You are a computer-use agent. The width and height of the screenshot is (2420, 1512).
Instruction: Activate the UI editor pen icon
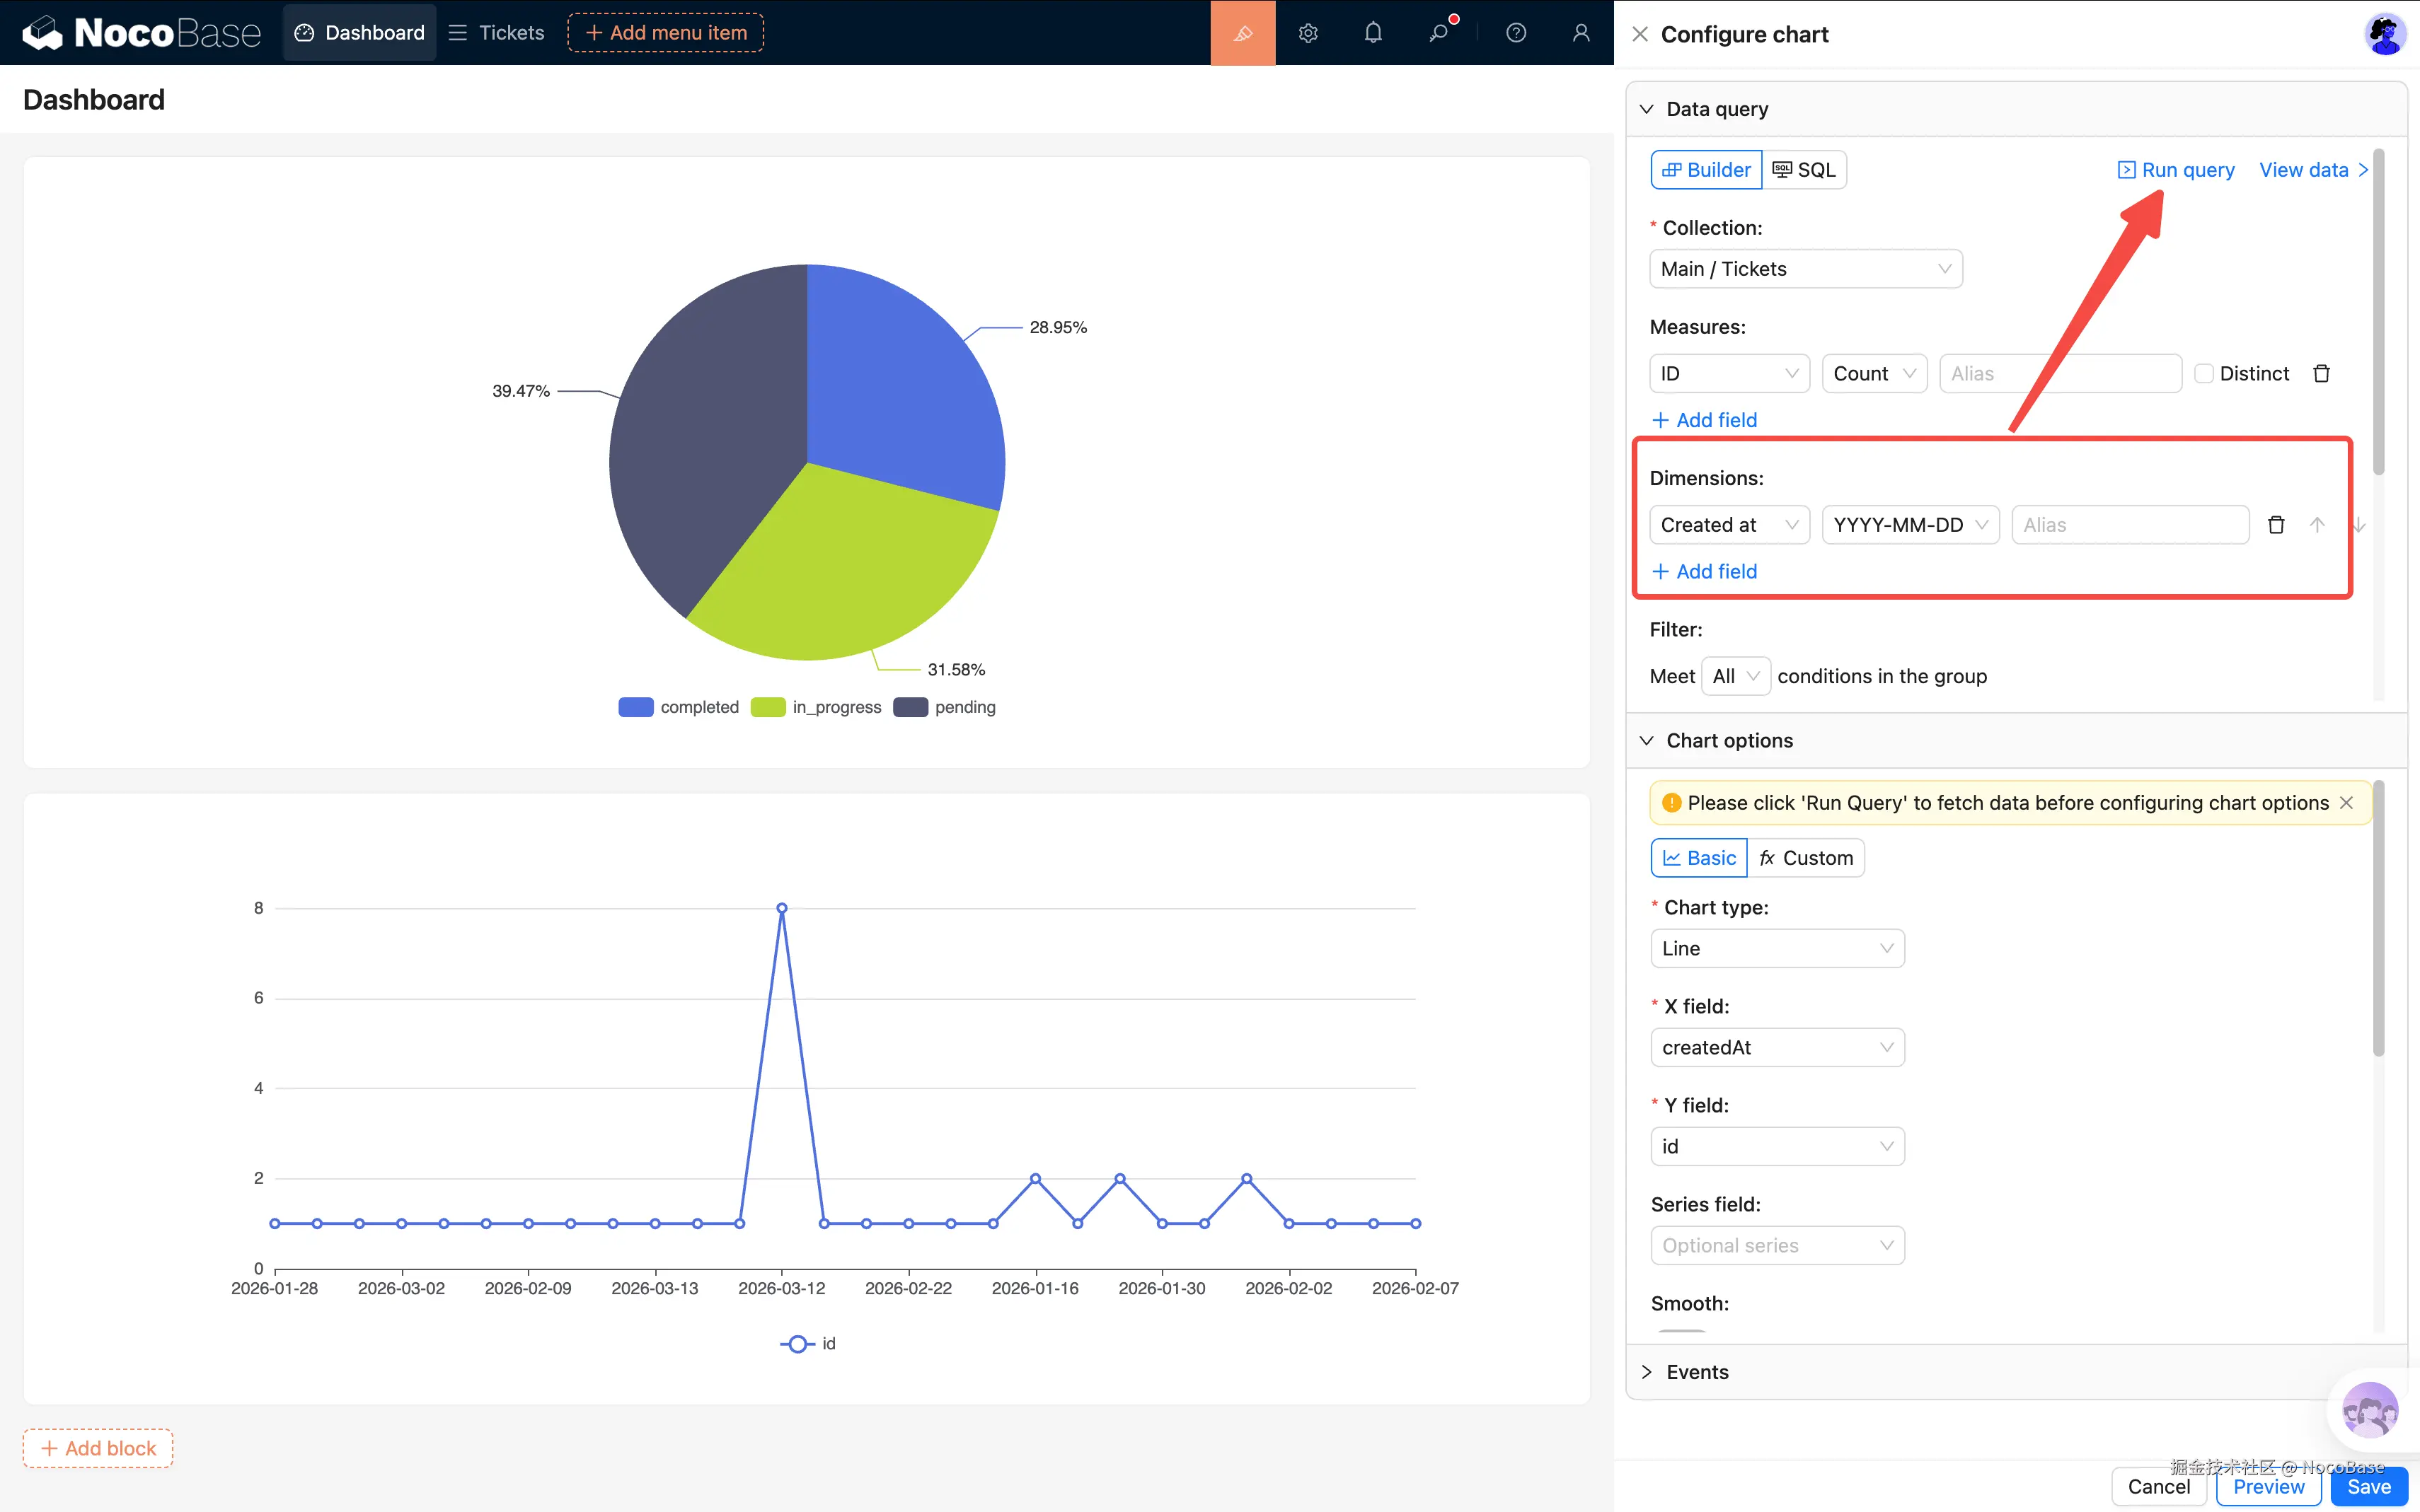pyautogui.click(x=1243, y=32)
